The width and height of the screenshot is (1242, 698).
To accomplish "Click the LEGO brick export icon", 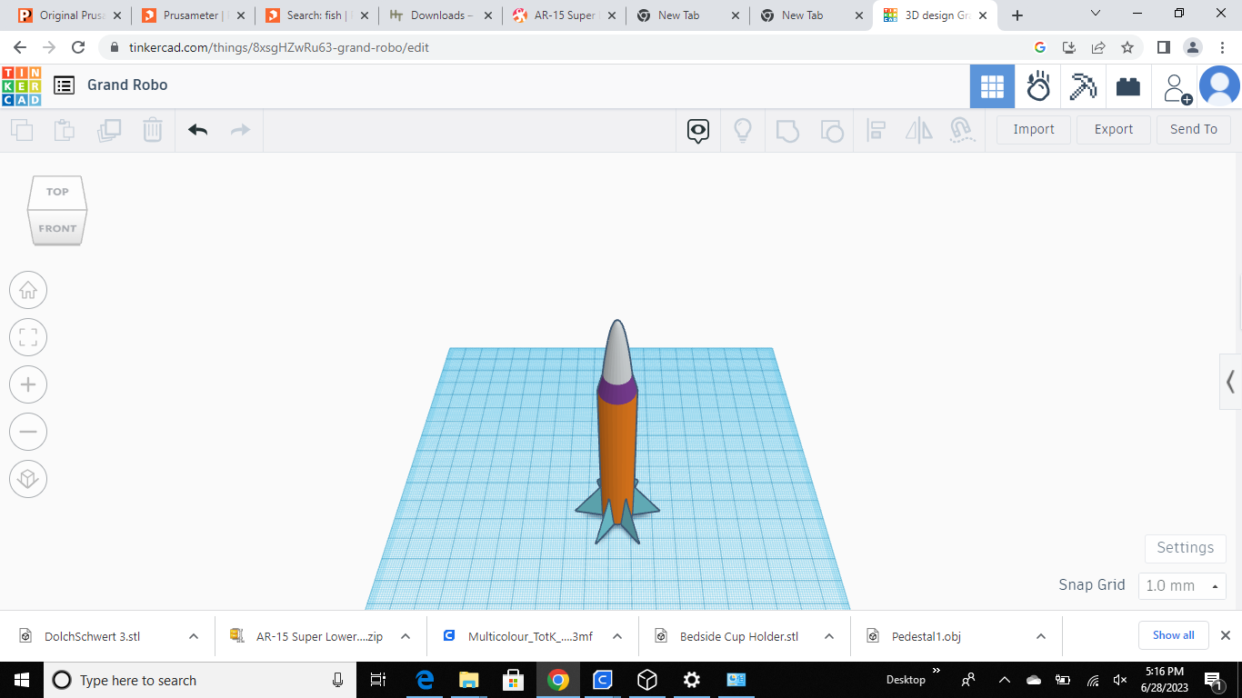I will tap(1127, 85).
